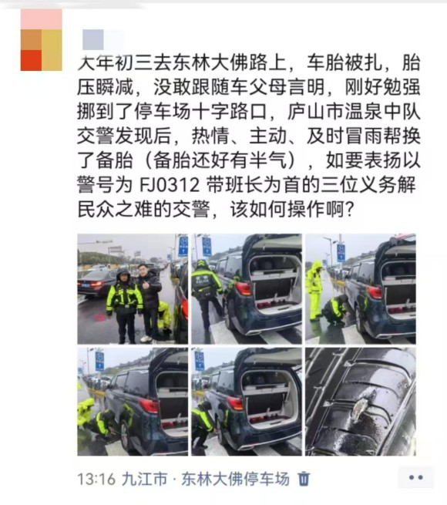Image resolution: width=447 pixels, height=505 pixels.
Task: Tap the 13:16 timestamp
Action: coord(96,480)
